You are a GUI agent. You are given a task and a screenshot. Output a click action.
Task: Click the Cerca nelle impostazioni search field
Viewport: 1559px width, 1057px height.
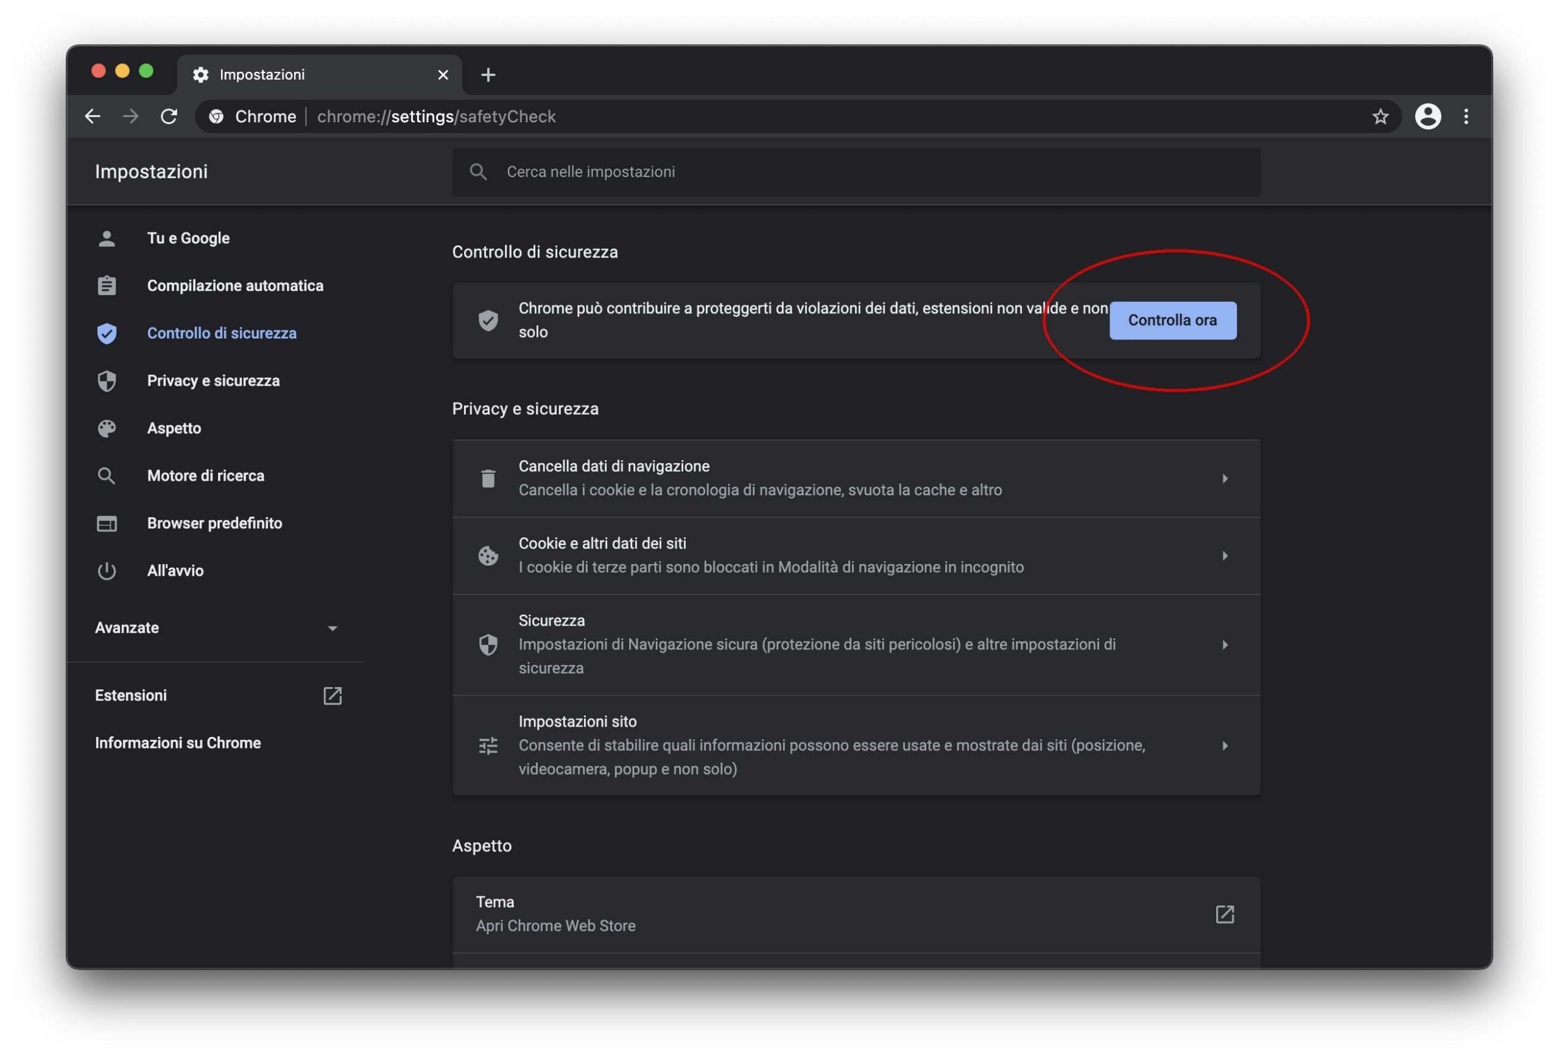pyautogui.click(x=856, y=172)
